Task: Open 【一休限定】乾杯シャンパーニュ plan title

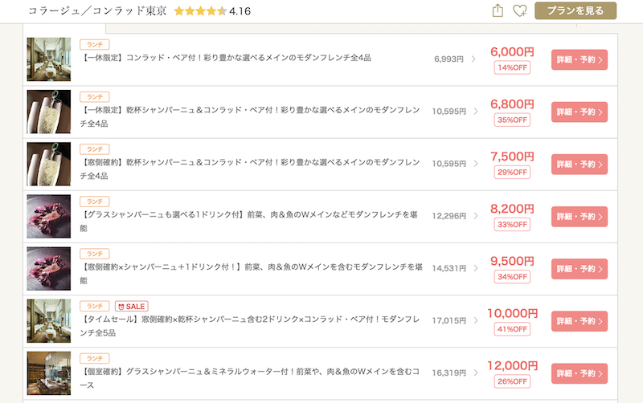Action: (250, 116)
